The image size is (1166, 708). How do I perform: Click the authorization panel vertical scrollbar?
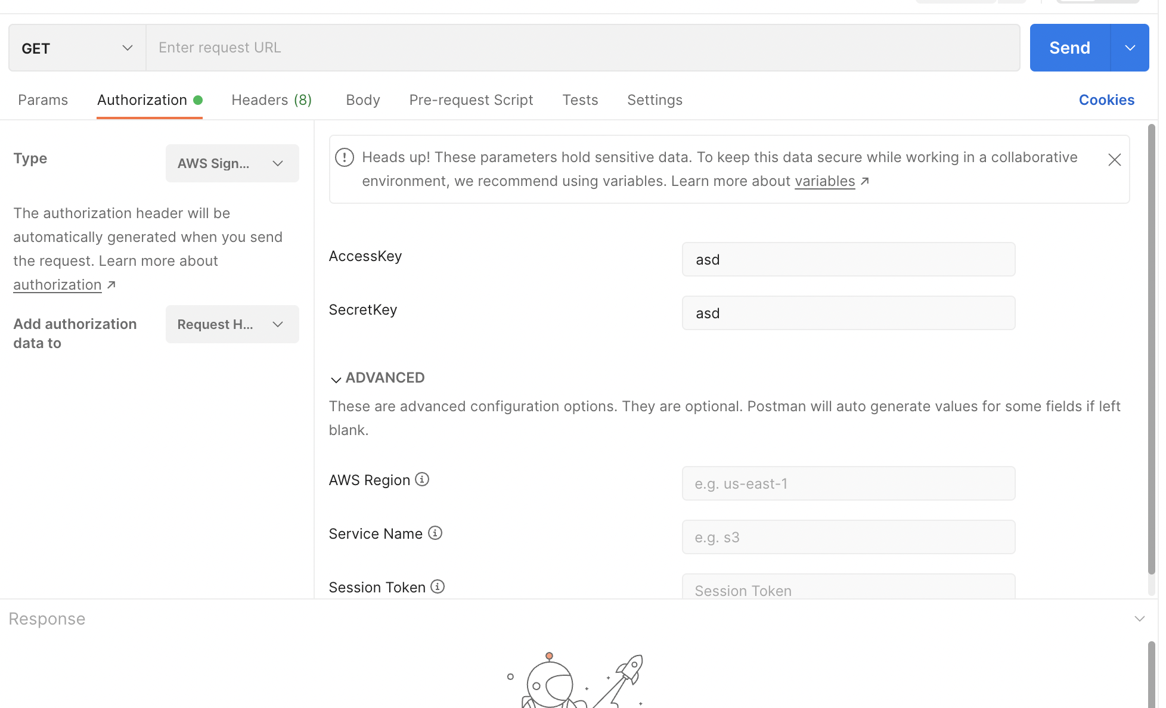tap(1152, 349)
